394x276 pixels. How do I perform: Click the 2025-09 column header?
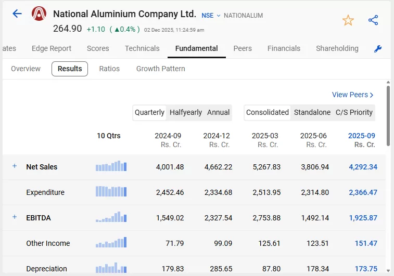[362, 140]
